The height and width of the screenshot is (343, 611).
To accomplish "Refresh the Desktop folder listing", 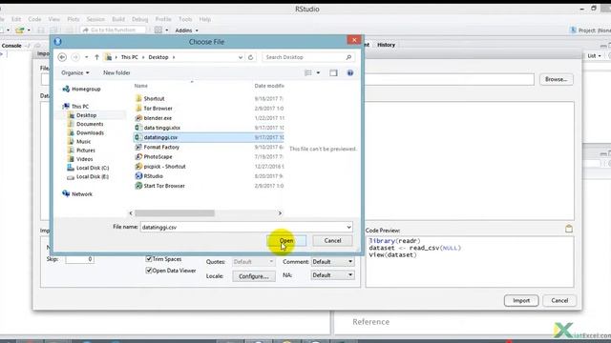I will (250, 57).
